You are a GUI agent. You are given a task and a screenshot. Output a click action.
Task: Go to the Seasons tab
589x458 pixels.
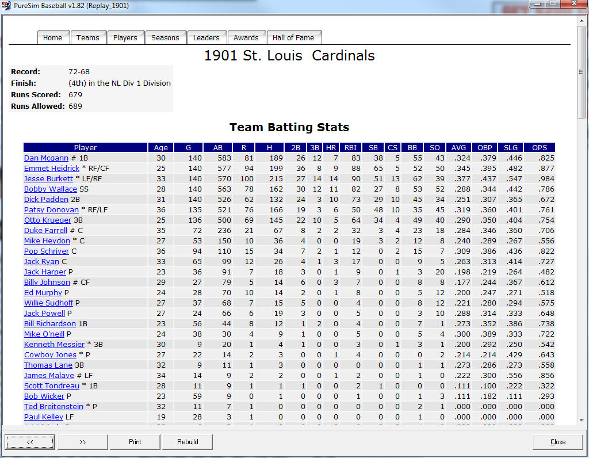165,37
